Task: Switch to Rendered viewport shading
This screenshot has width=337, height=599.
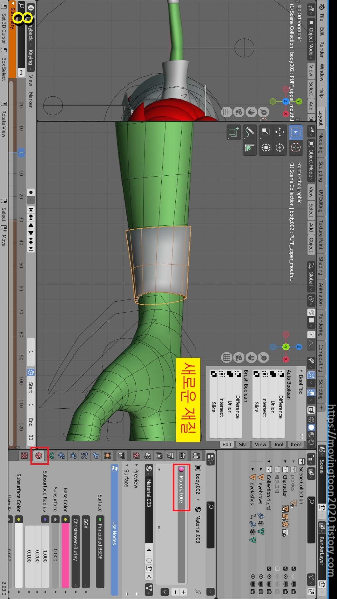Action: pos(311,442)
